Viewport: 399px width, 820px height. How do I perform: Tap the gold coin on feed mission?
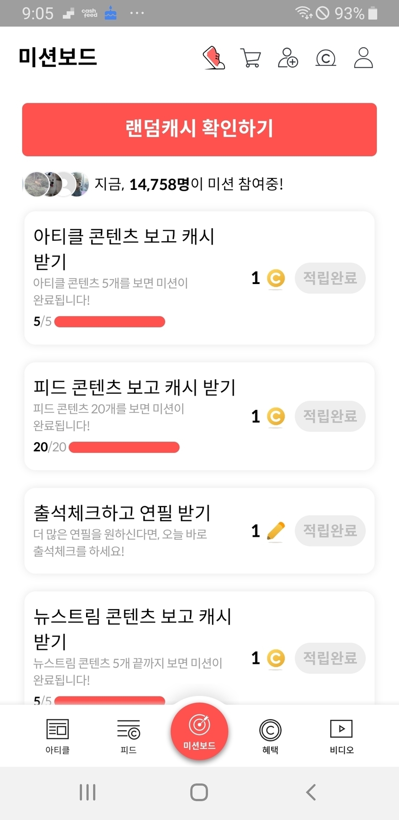click(276, 416)
